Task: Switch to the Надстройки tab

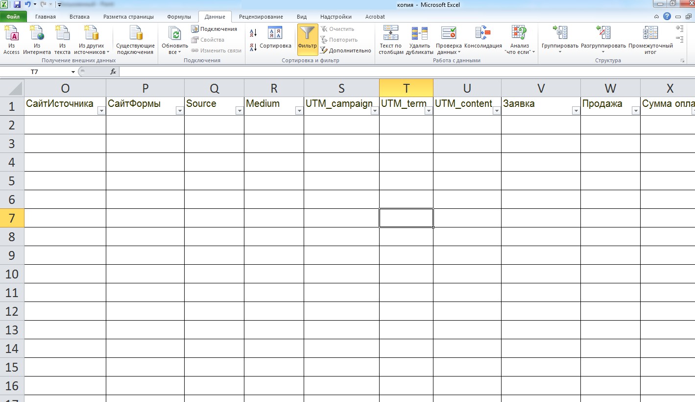Action: [x=336, y=17]
